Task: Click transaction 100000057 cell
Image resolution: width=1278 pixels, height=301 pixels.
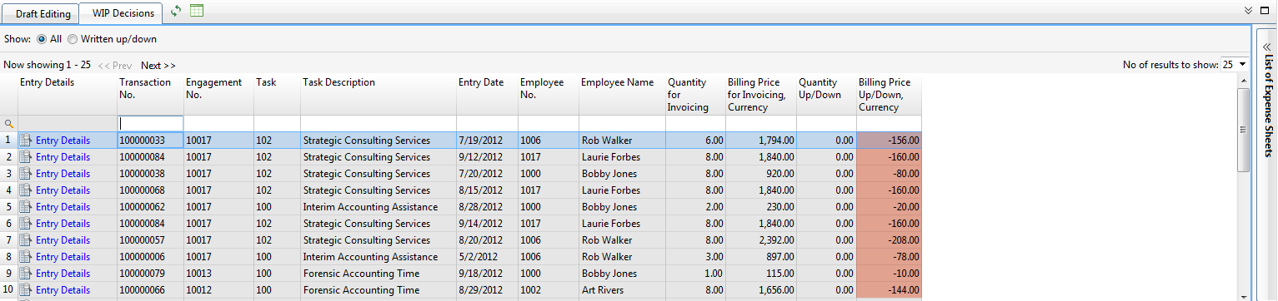Action: pos(150,240)
